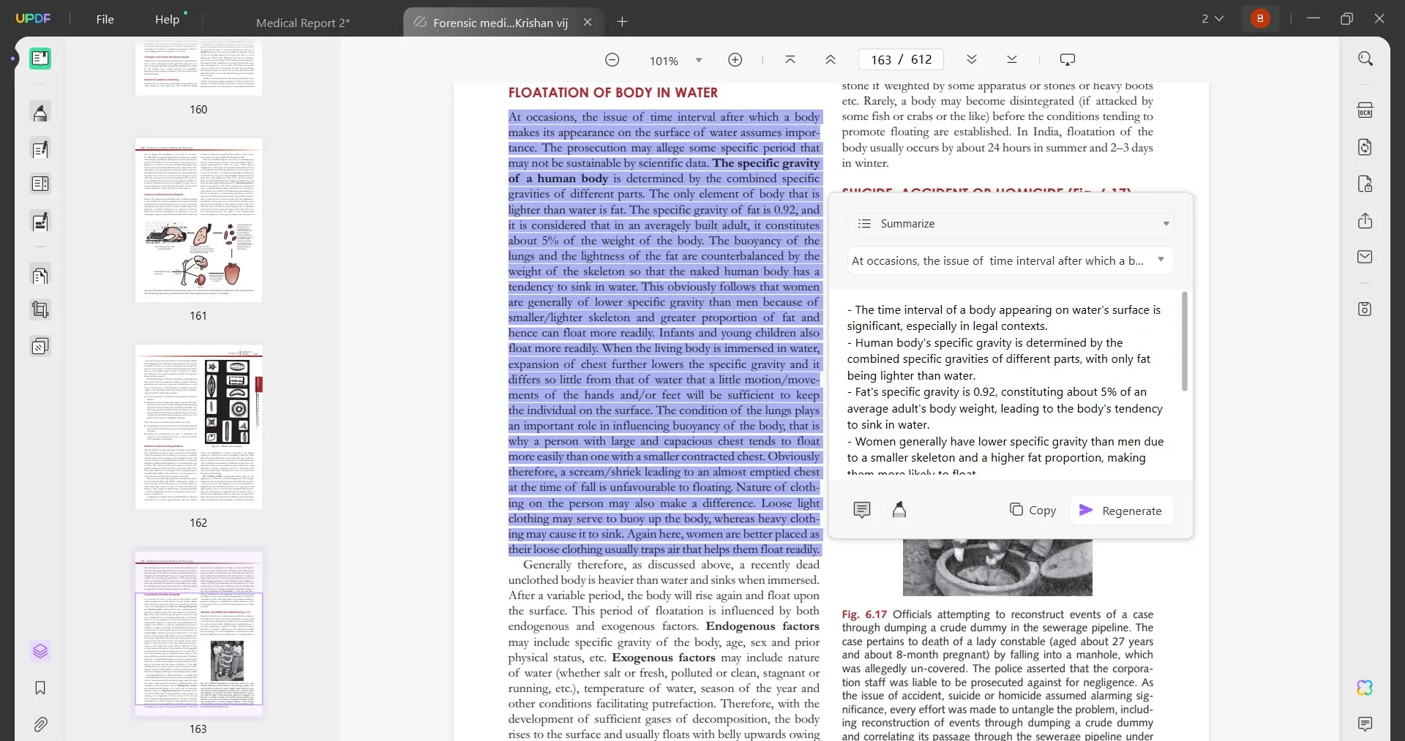Copy the AI summary text
The width and height of the screenshot is (1405, 741).
coord(1033,510)
